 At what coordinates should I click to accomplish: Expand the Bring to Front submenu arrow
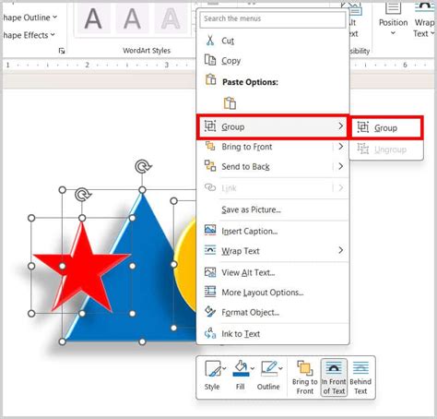[341, 146]
